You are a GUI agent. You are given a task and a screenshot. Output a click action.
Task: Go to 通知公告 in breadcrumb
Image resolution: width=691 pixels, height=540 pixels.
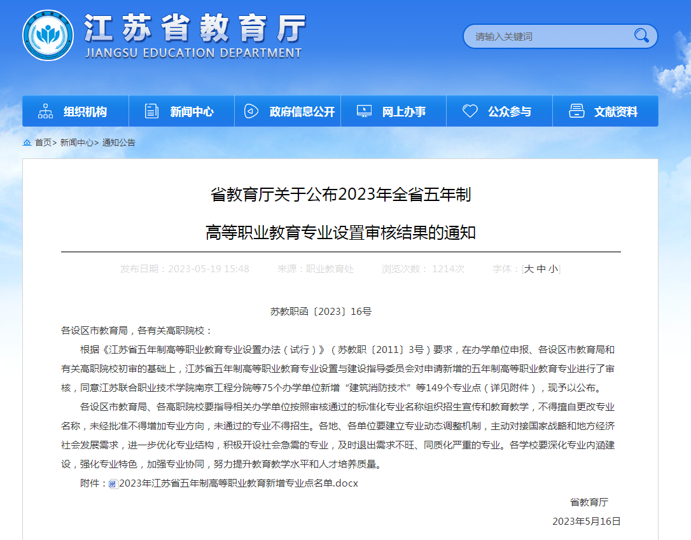(119, 142)
